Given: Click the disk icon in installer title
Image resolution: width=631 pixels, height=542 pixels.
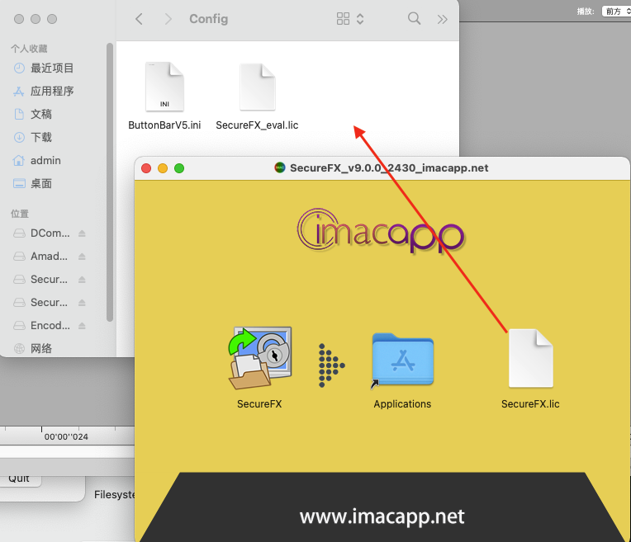Looking at the screenshot, I should point(280,167).
